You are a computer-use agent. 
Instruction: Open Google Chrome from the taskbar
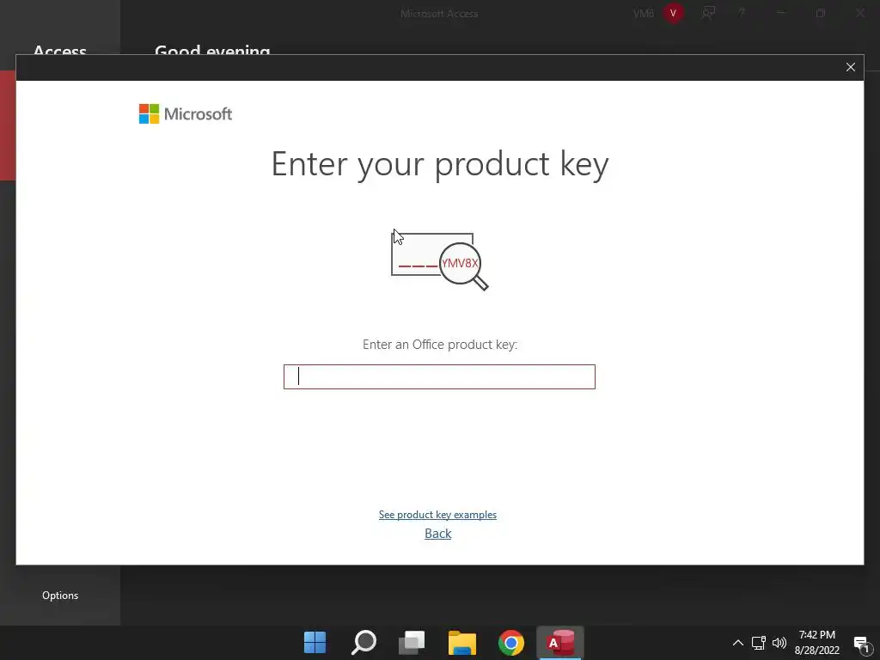click(x=510, y=643)
